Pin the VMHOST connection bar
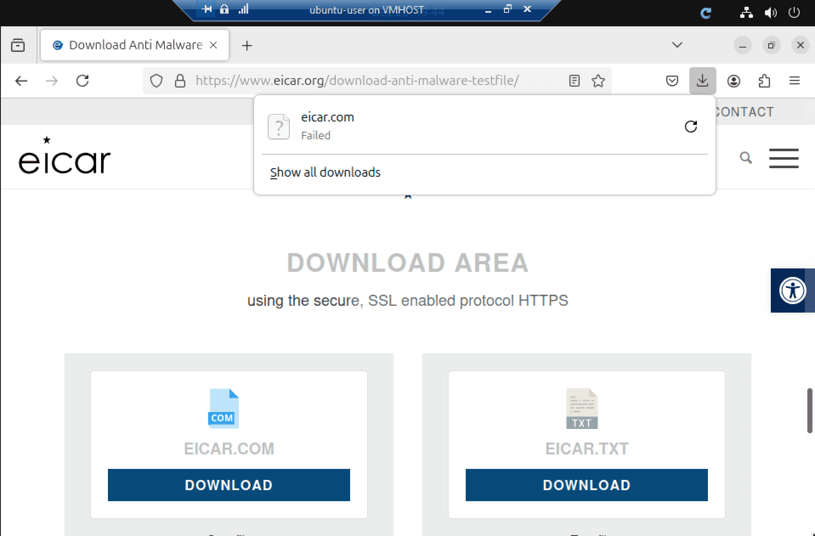 [207, 9]
